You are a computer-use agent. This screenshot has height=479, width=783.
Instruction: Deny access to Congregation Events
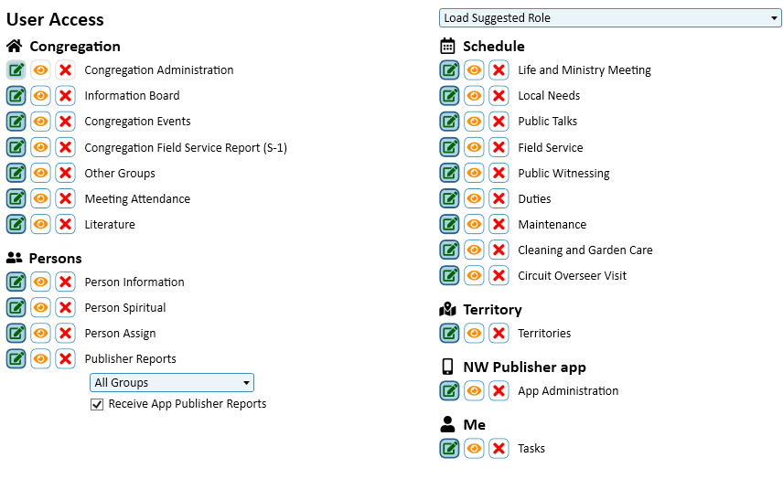click(65, 122)
